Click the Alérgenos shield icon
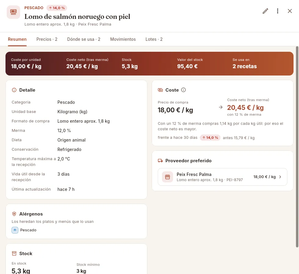Viewport: 299px width, 274px height. (14, 214)
